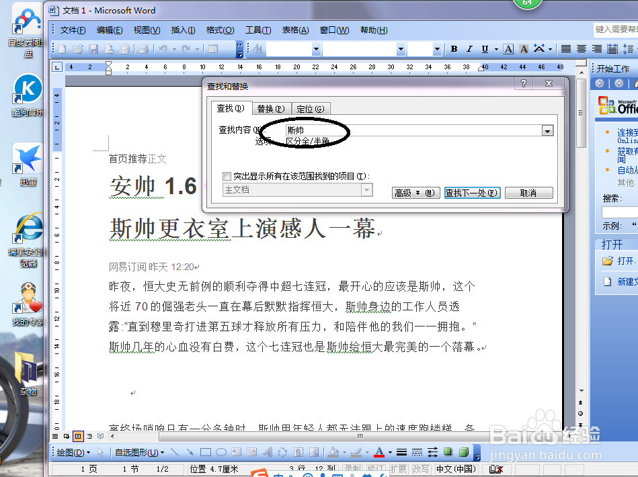This screenshot has height=477, width=638.
Task: Toggle bold formatting in the toolbar
Action: [454, 49]
